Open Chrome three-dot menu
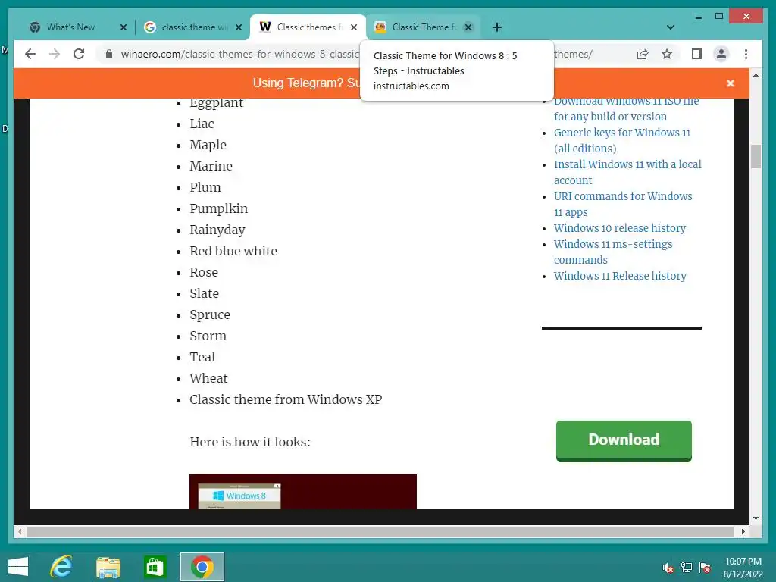 point(746,54)
